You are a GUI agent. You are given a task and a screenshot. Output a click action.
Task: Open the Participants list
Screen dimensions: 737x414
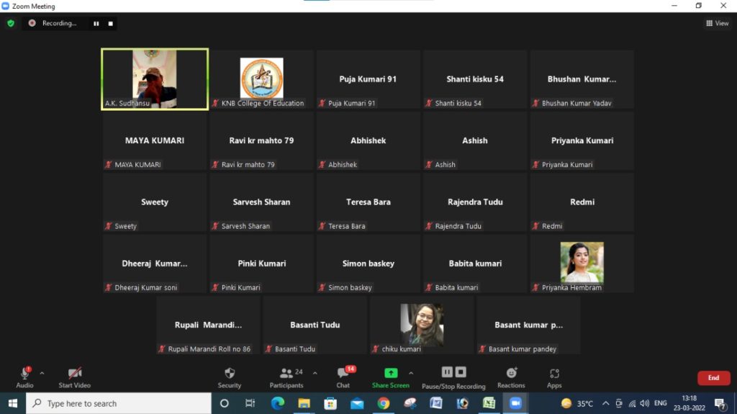coord(286,377)
